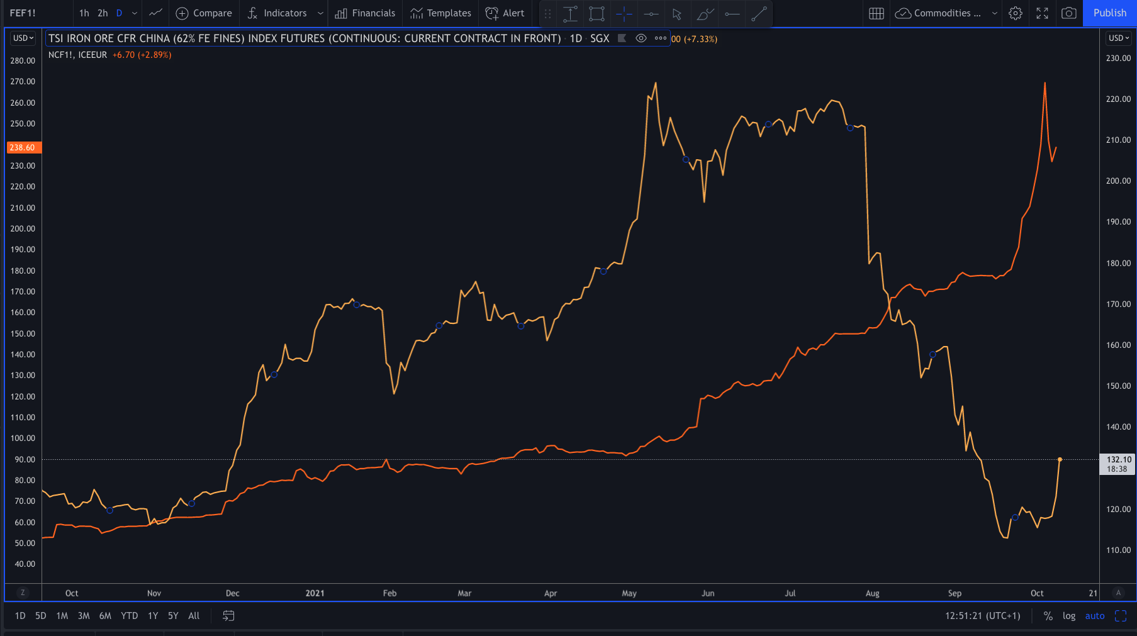Toggle percent scale mode
This screenshot has width=1137, height=636.
tap(1048, 616)
